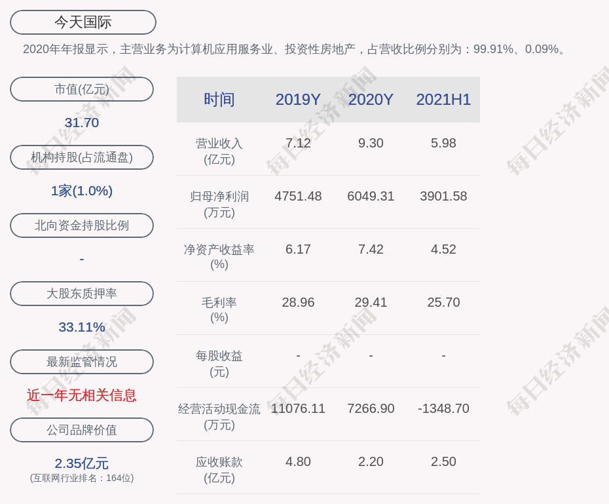Select net profit 4751.48
609x504 pixels.
[x=298, y=196]
